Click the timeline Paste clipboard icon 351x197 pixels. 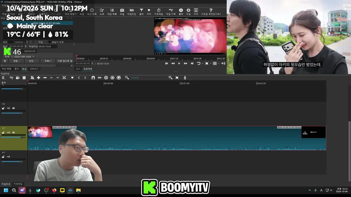24,78
